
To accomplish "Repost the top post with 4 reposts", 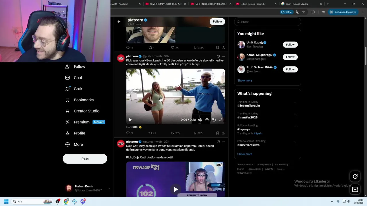I will tap(151, 47).
